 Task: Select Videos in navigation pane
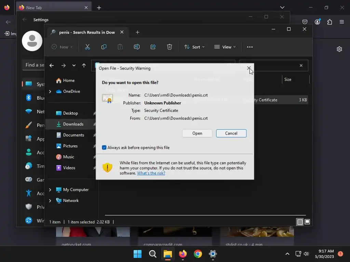[x=69, y=168]
